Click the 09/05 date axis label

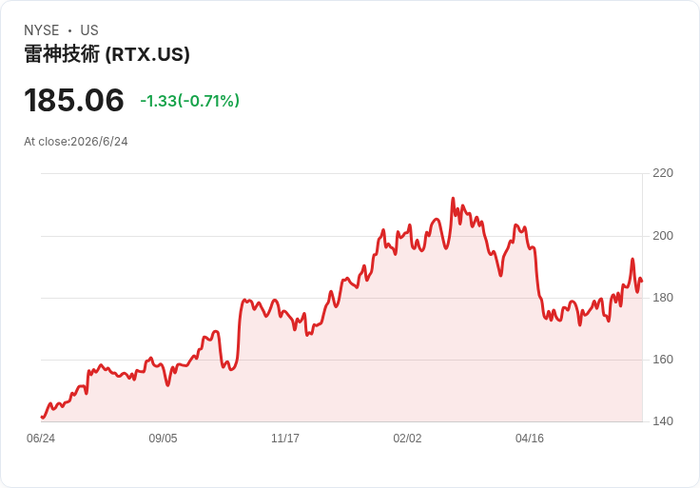pyautogui.click(x=163, y=438)
